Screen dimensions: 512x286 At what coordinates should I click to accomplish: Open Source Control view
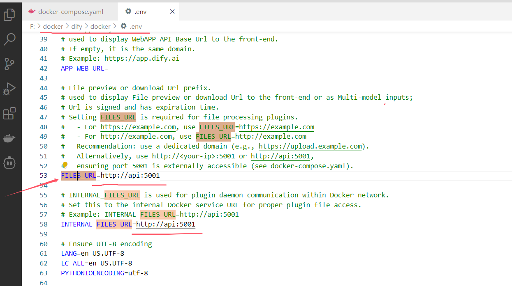(x=9, y=64)
